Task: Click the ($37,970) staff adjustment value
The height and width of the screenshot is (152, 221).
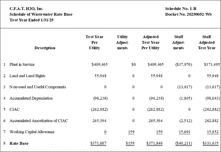Action: [184, 64]
